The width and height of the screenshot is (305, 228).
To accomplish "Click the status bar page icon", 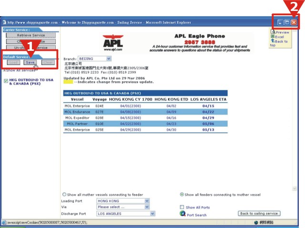I will (x=4, y=222).
